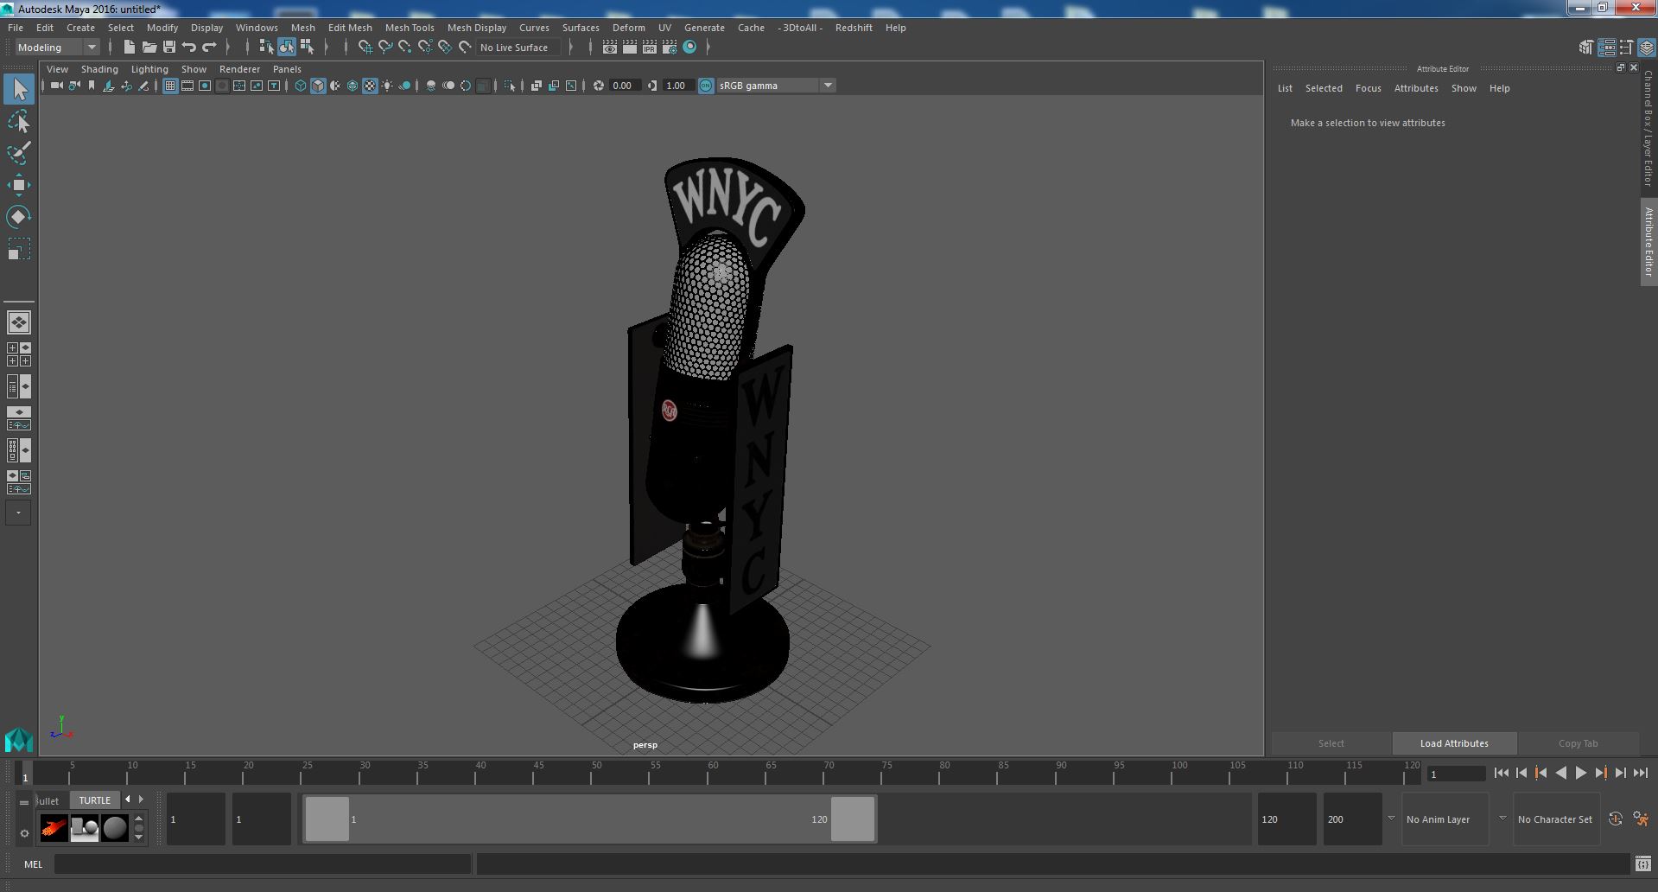Save the current scene icon
Image resolution: width=1658 pixels, height=892 pixels.
[169, 48]
